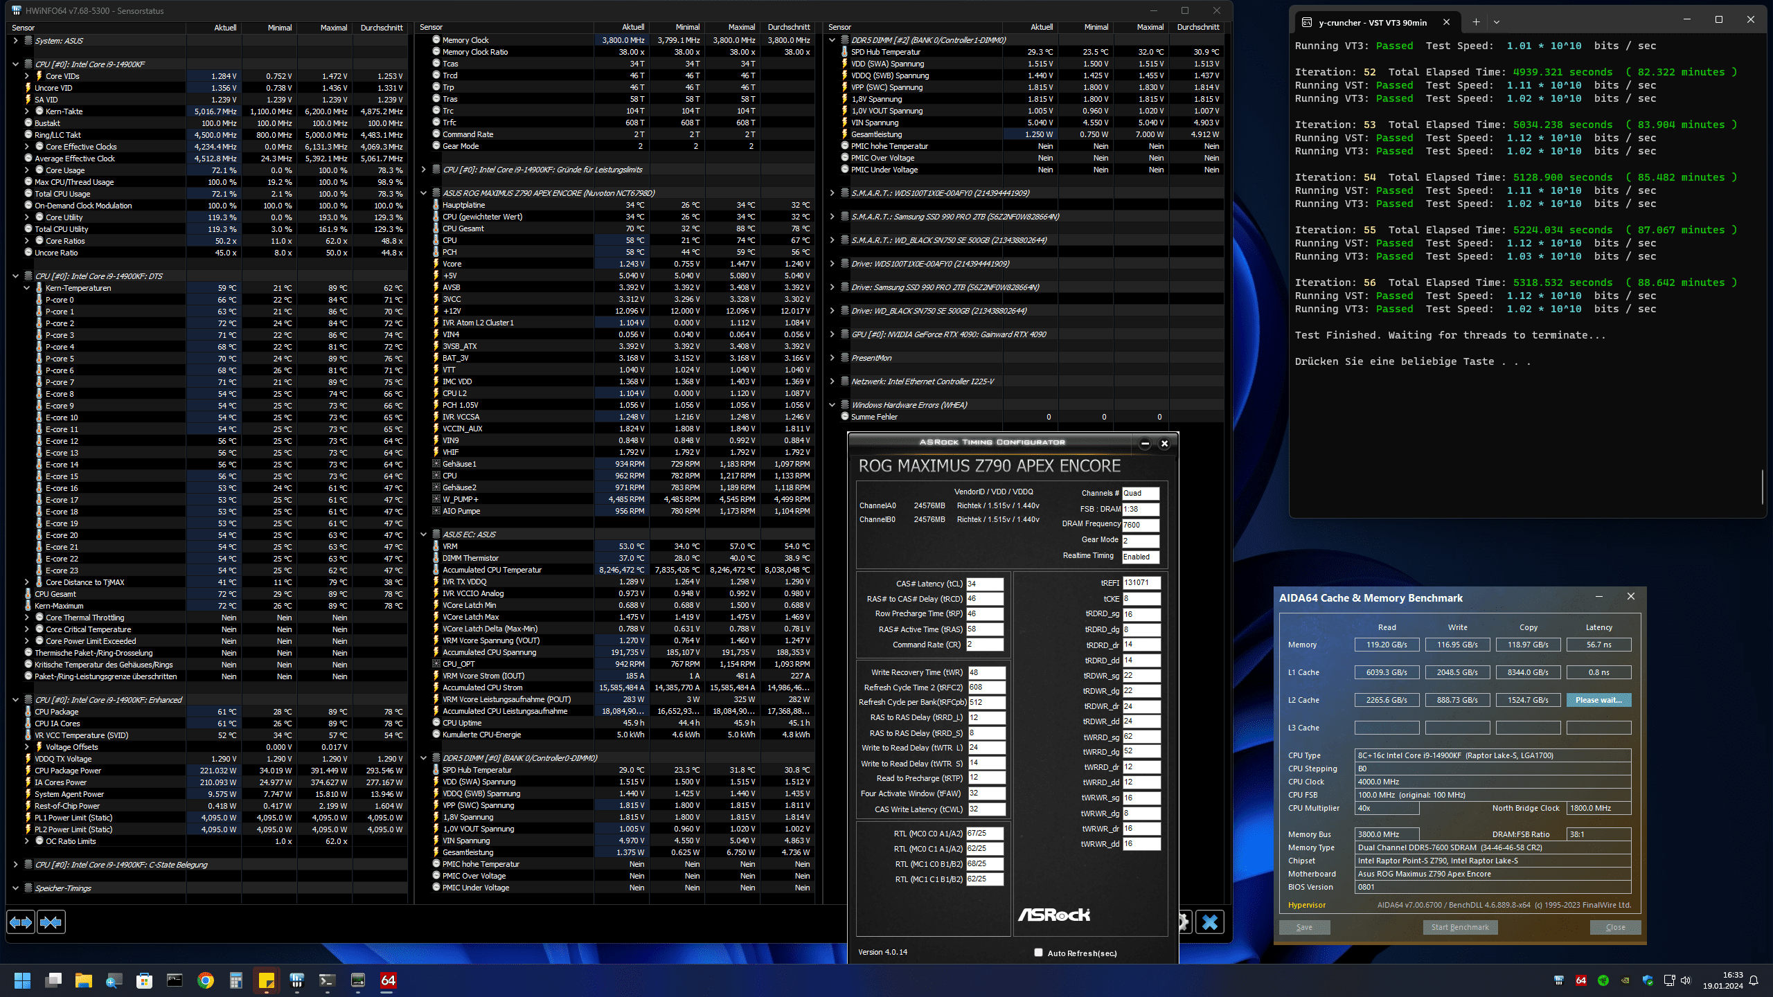Screen dimensions: 1773x997
Task: Open Sticky Notes from the taskbar
Action: pos(267,980)
